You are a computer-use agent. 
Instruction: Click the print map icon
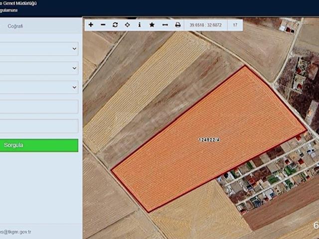178,24
